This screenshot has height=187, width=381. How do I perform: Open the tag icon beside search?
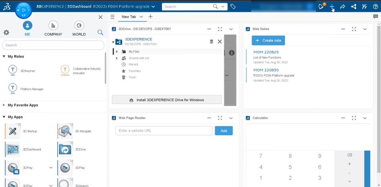[x=233, y=7]
